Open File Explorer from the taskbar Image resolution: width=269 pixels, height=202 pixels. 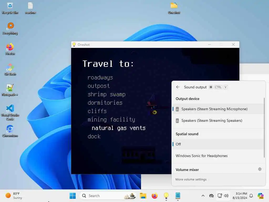(x=143, y=196)
